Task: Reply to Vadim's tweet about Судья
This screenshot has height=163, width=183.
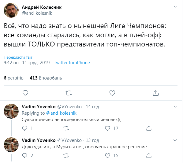Action: point(24,128)
